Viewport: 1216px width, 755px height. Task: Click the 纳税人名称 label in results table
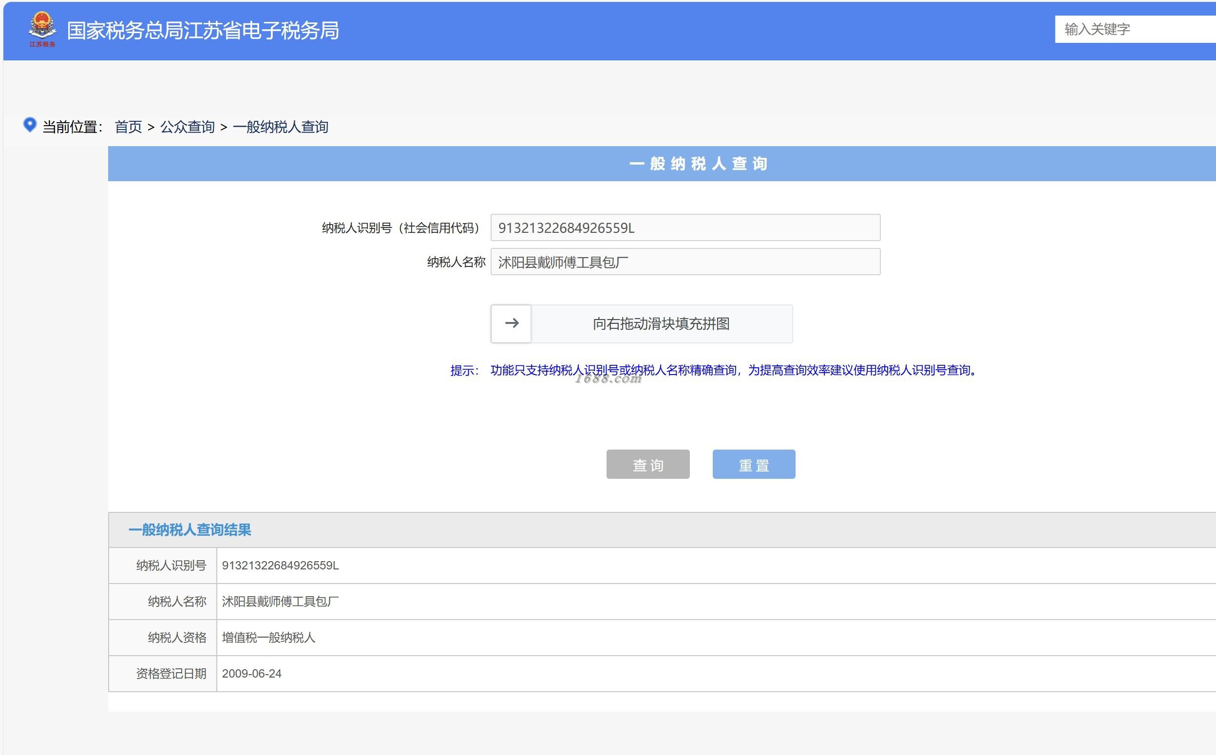click(x=177, y=601)
